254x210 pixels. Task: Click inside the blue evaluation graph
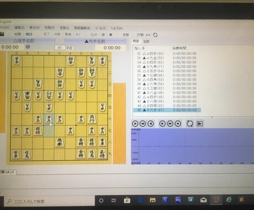(192, 146)
